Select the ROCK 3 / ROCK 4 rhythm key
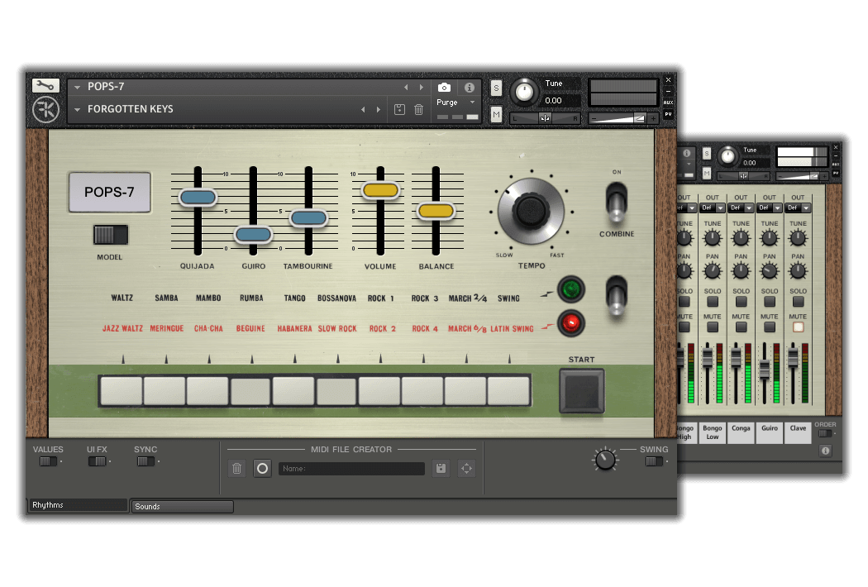Screen dimensions: 868x587 (422, 390)
